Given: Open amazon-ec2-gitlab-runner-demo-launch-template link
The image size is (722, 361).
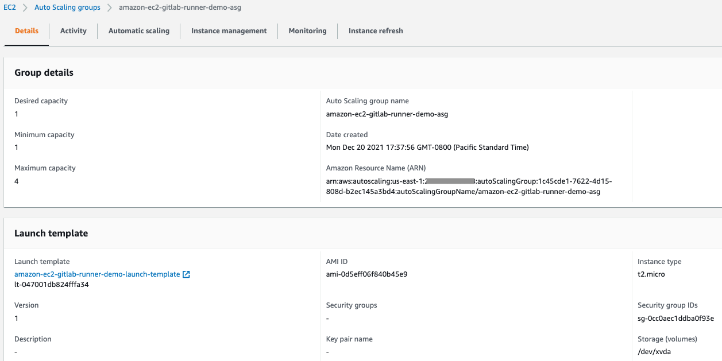Looking at the screenshot, I should pyautogui.click(x=98, y=274).
